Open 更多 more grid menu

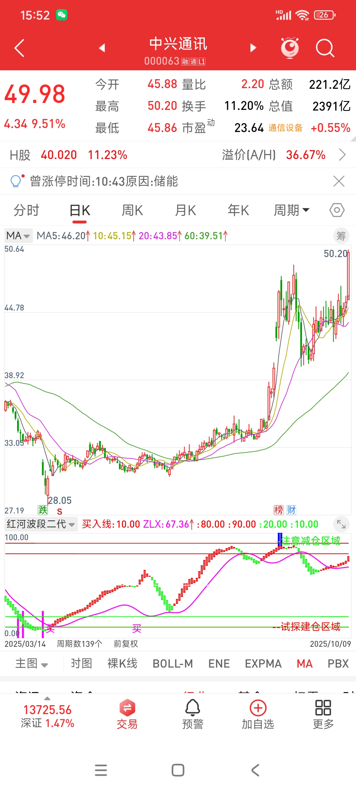click(x=323, y=715)
